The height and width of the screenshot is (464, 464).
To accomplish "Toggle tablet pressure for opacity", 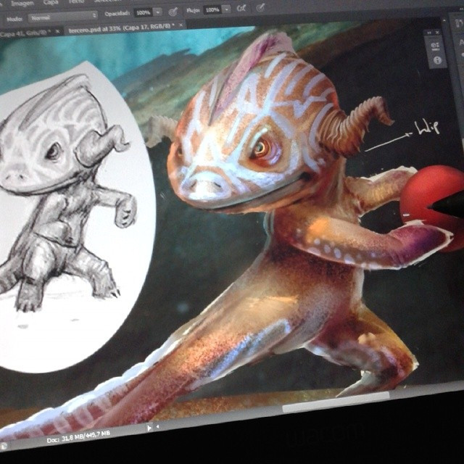I will coord(173,12).
